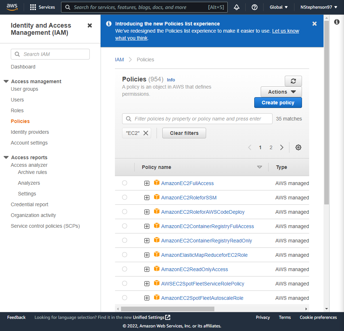
Task: Click the Search IAM input field
Action: click(50, 54)
